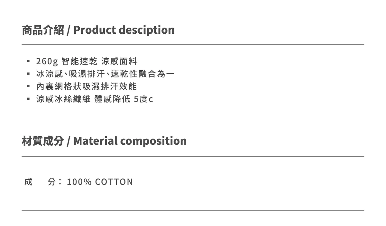The height and width of the screenshot is (226, 386).
Task: Click the "260g" fabric weight text
Action: [x=47, y=61]
